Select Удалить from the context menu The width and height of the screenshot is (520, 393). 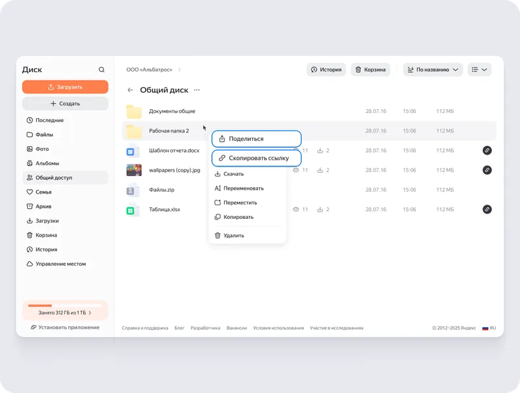click(248, 236)
